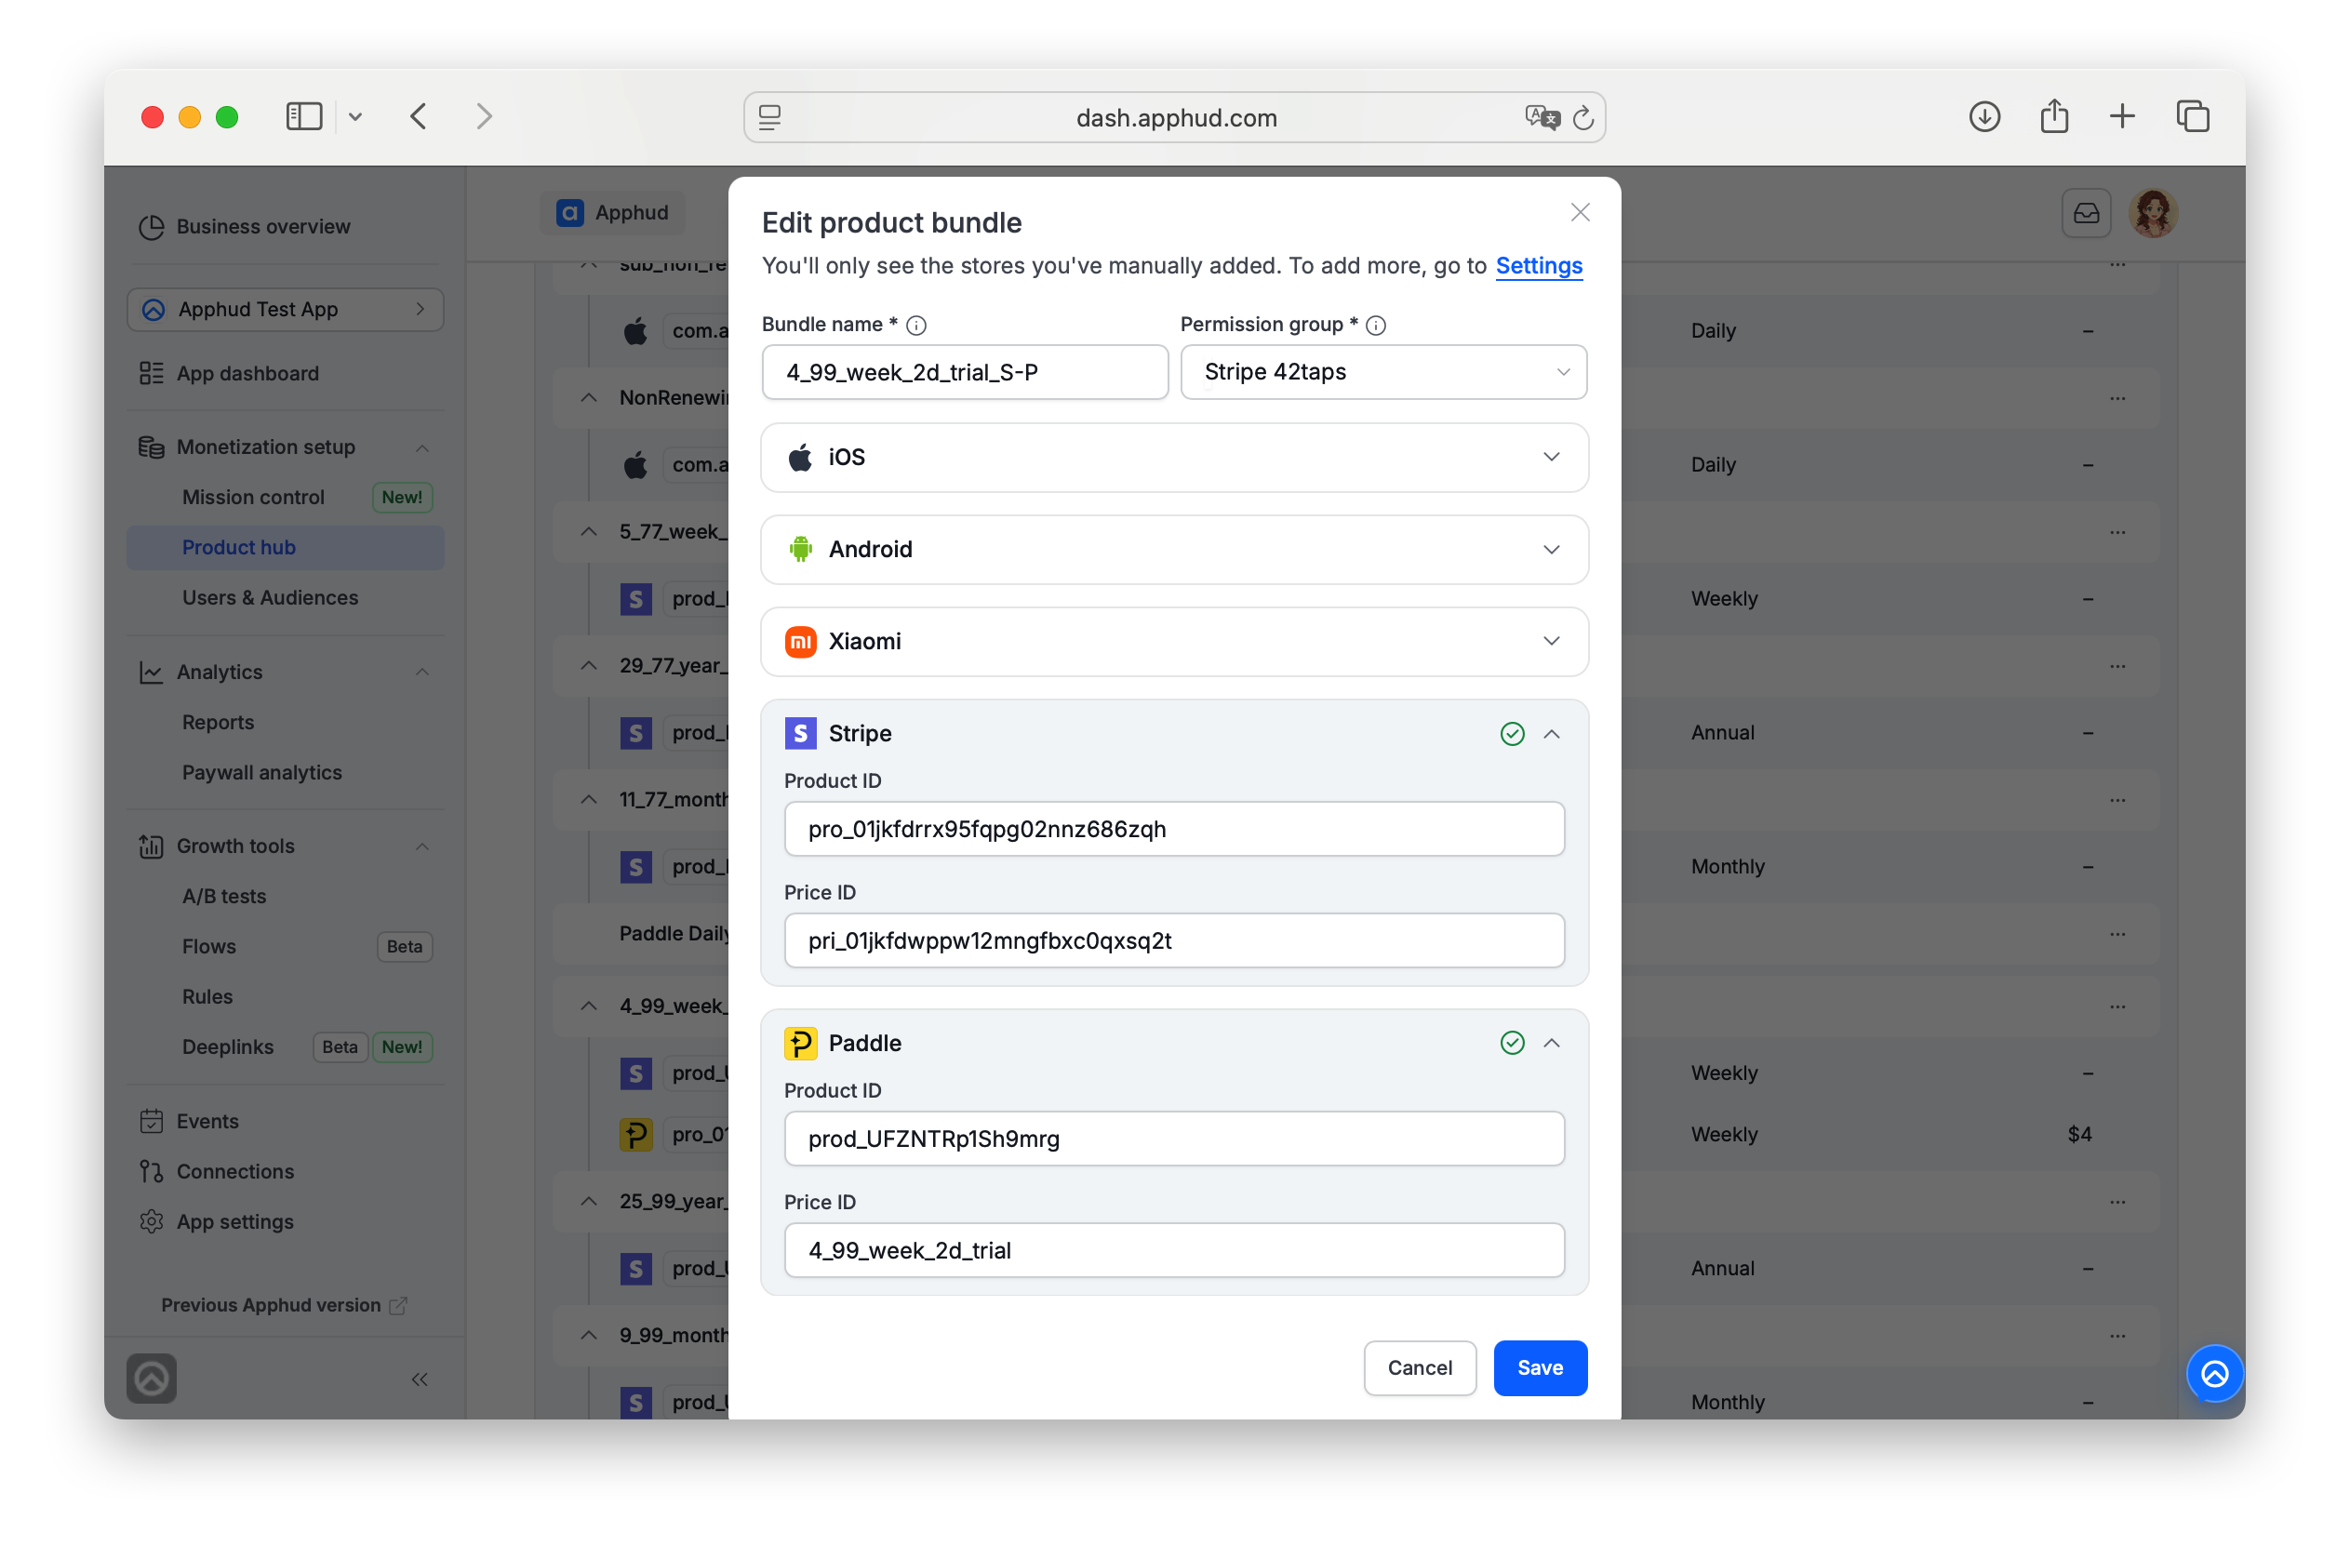Toggle the Safari sidebar
Viewport: 2350px width, 1559px height.
pyautogui.click(x=303, y=116)
